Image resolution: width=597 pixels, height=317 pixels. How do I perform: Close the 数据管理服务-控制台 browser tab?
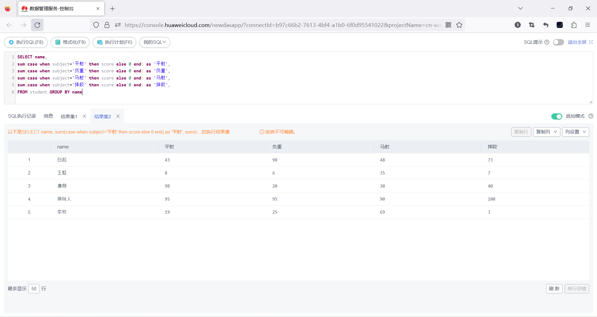(x=98, y=9)
